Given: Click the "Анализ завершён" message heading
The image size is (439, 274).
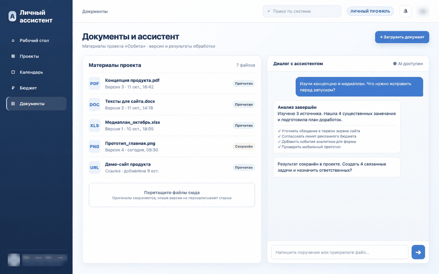Looking at the screenshot, I should point(297,107).
